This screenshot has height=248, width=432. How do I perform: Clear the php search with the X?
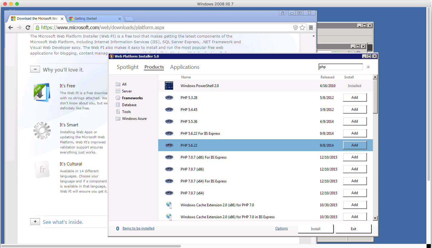[x=368, y=67]
